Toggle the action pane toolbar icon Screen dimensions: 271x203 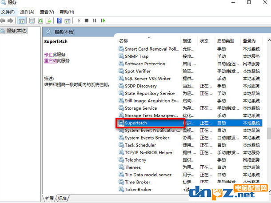(x=68, y=21)
